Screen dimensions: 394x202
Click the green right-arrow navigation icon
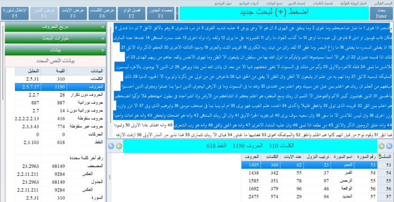pos(381,146)
